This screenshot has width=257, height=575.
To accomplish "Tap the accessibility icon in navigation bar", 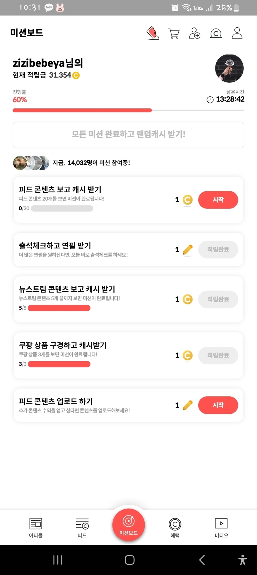I will (x=242, y=560).
